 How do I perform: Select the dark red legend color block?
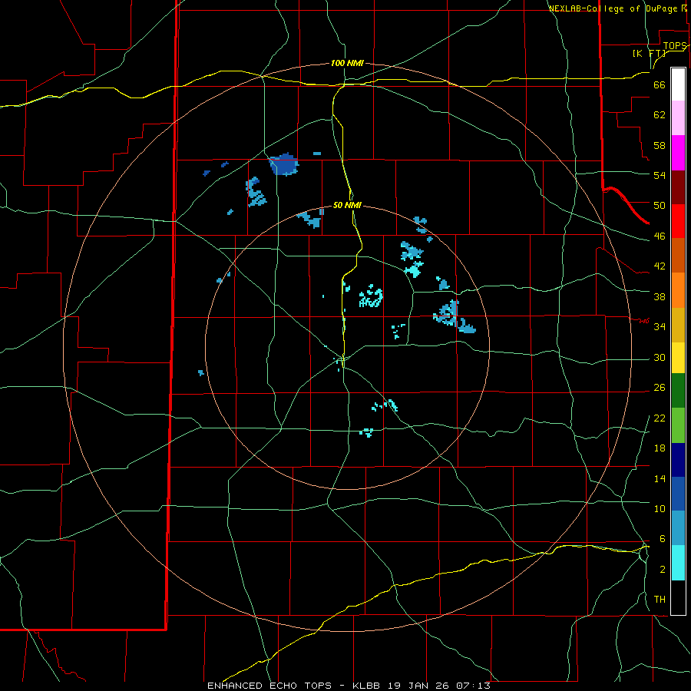678,187
